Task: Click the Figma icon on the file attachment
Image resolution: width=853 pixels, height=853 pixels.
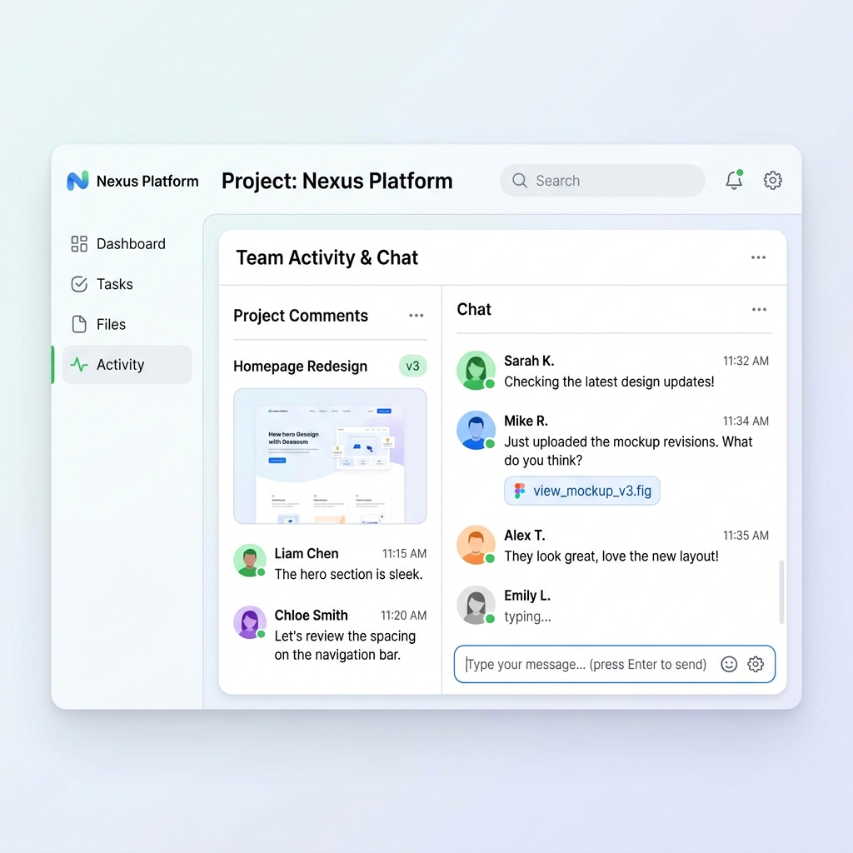Action: click(x=521, y=491)
